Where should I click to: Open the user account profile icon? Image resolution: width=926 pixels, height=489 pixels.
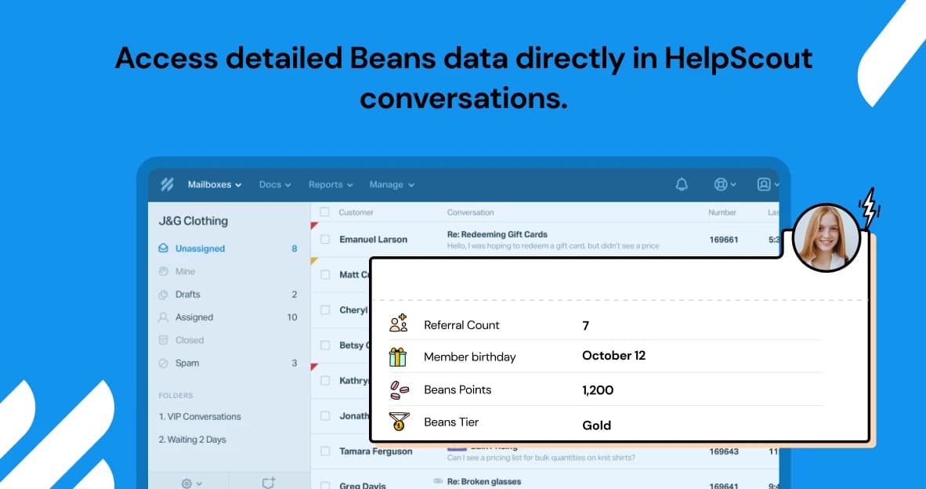click(764, 184)
